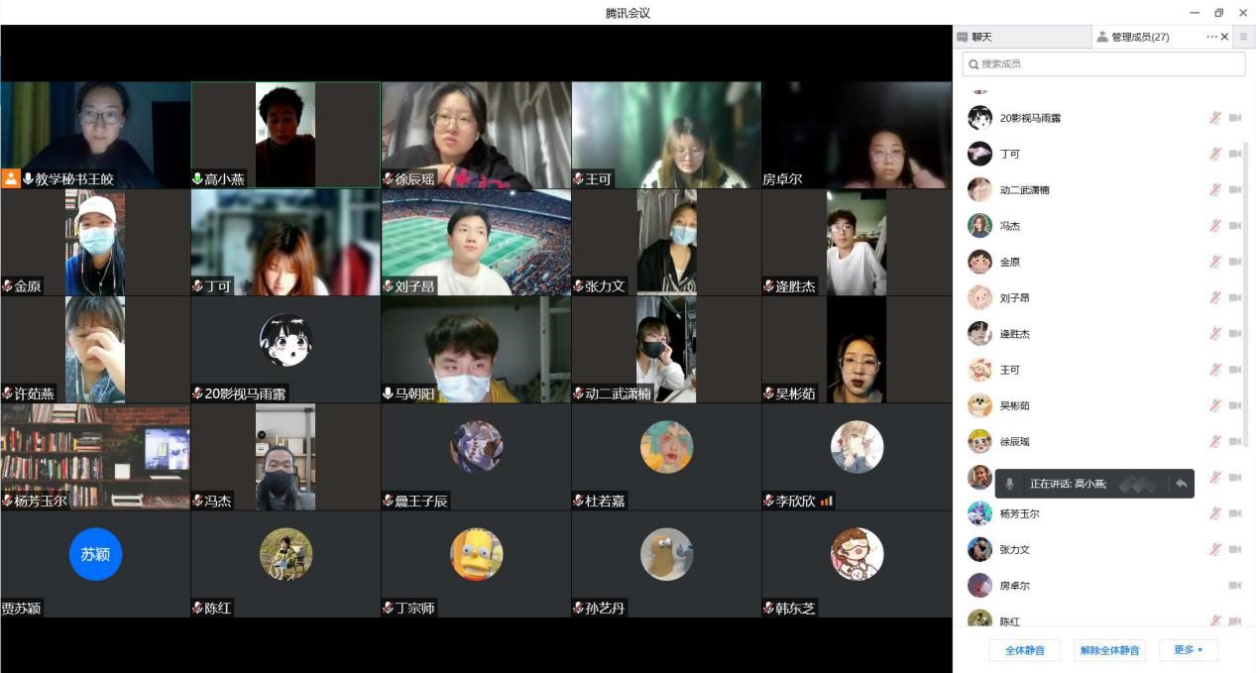Open the three-dots options on 管理成员 tab

pyautogui.click(x=1210, y=37)
